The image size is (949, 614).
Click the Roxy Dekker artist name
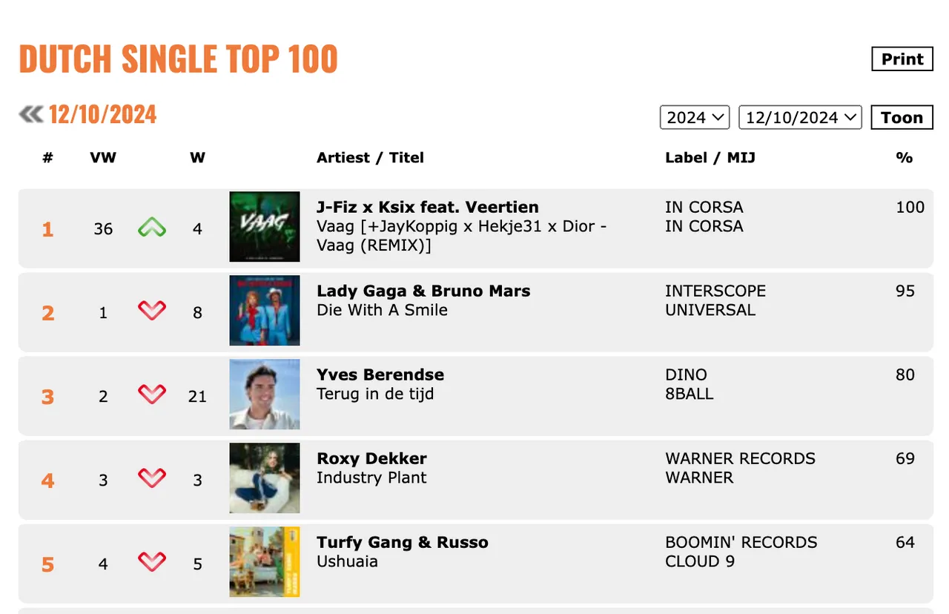371,458
